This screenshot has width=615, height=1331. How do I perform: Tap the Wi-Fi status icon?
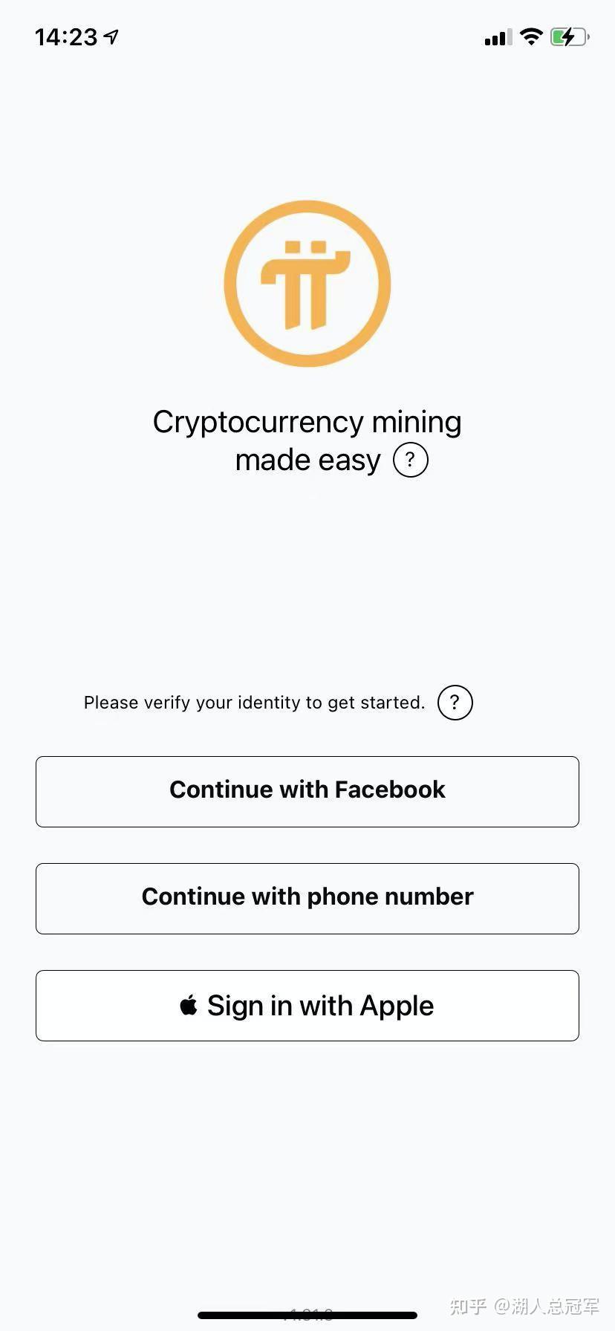click(x=531, y=36)
